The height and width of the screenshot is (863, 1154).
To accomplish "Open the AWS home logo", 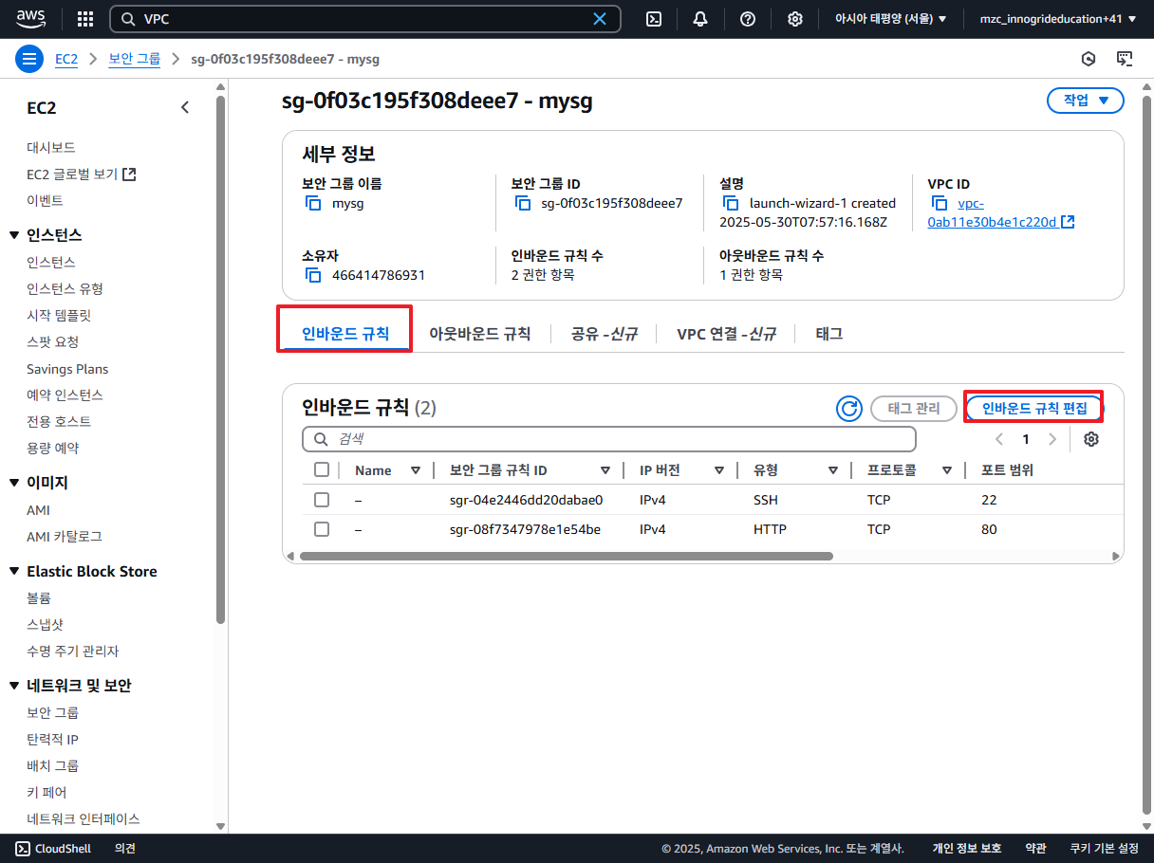I will click(x=30, y=18).
